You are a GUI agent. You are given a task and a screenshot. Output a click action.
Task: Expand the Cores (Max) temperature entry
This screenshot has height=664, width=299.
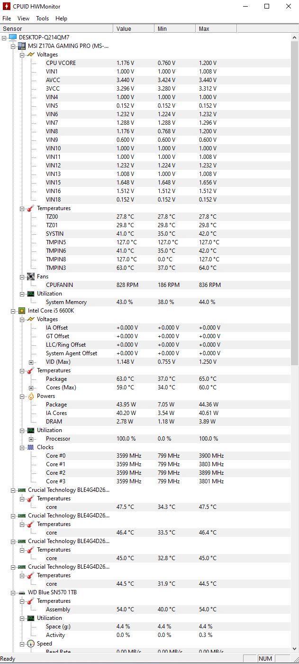pos(31,387)
